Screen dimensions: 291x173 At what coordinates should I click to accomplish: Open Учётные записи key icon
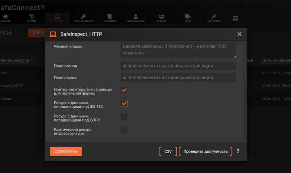coord(83,17)
